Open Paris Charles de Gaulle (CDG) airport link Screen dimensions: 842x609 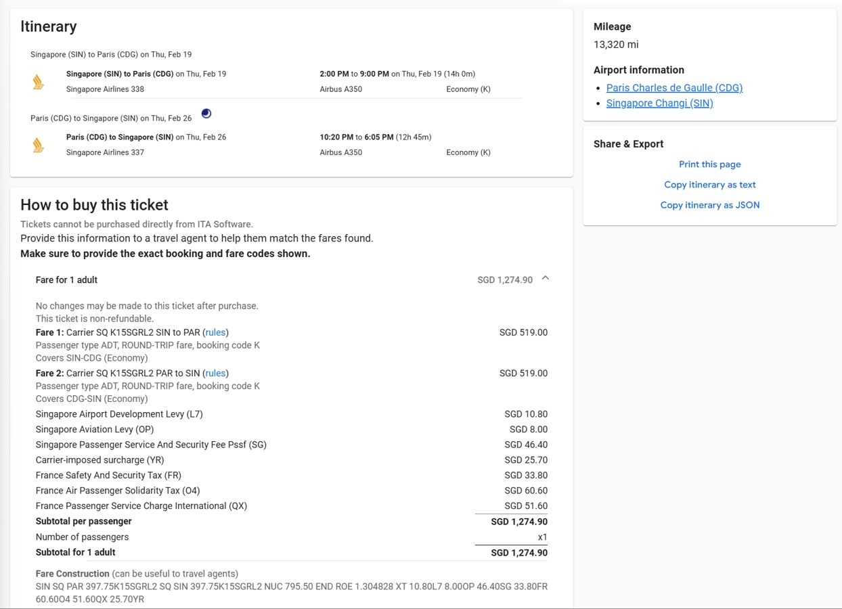[x=674, y=88]
